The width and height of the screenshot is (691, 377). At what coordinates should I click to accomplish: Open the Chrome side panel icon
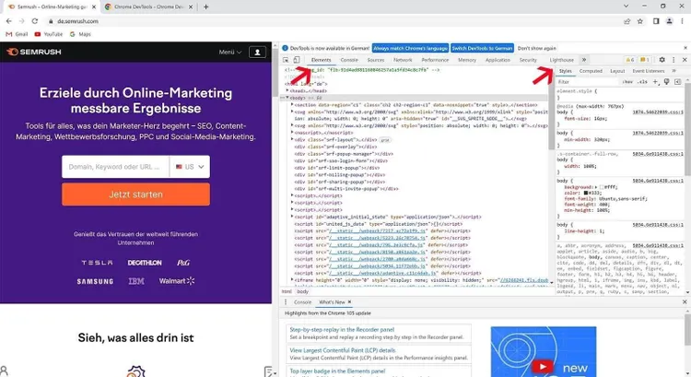(656, 21)
